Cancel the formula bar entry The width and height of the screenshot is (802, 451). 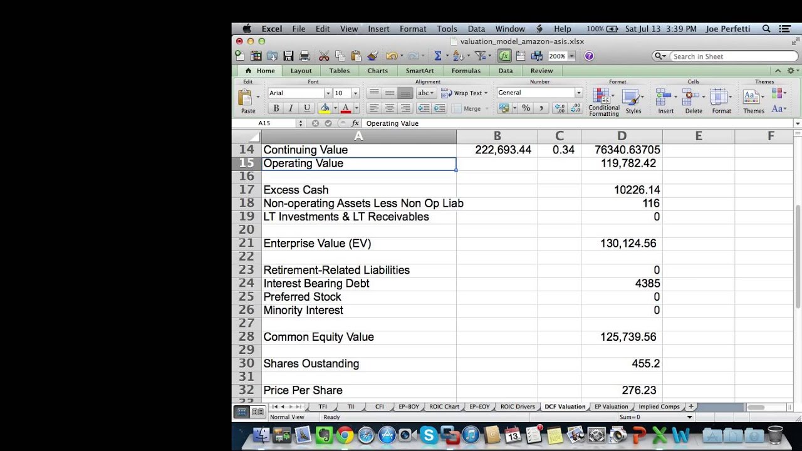click(316, 123)
